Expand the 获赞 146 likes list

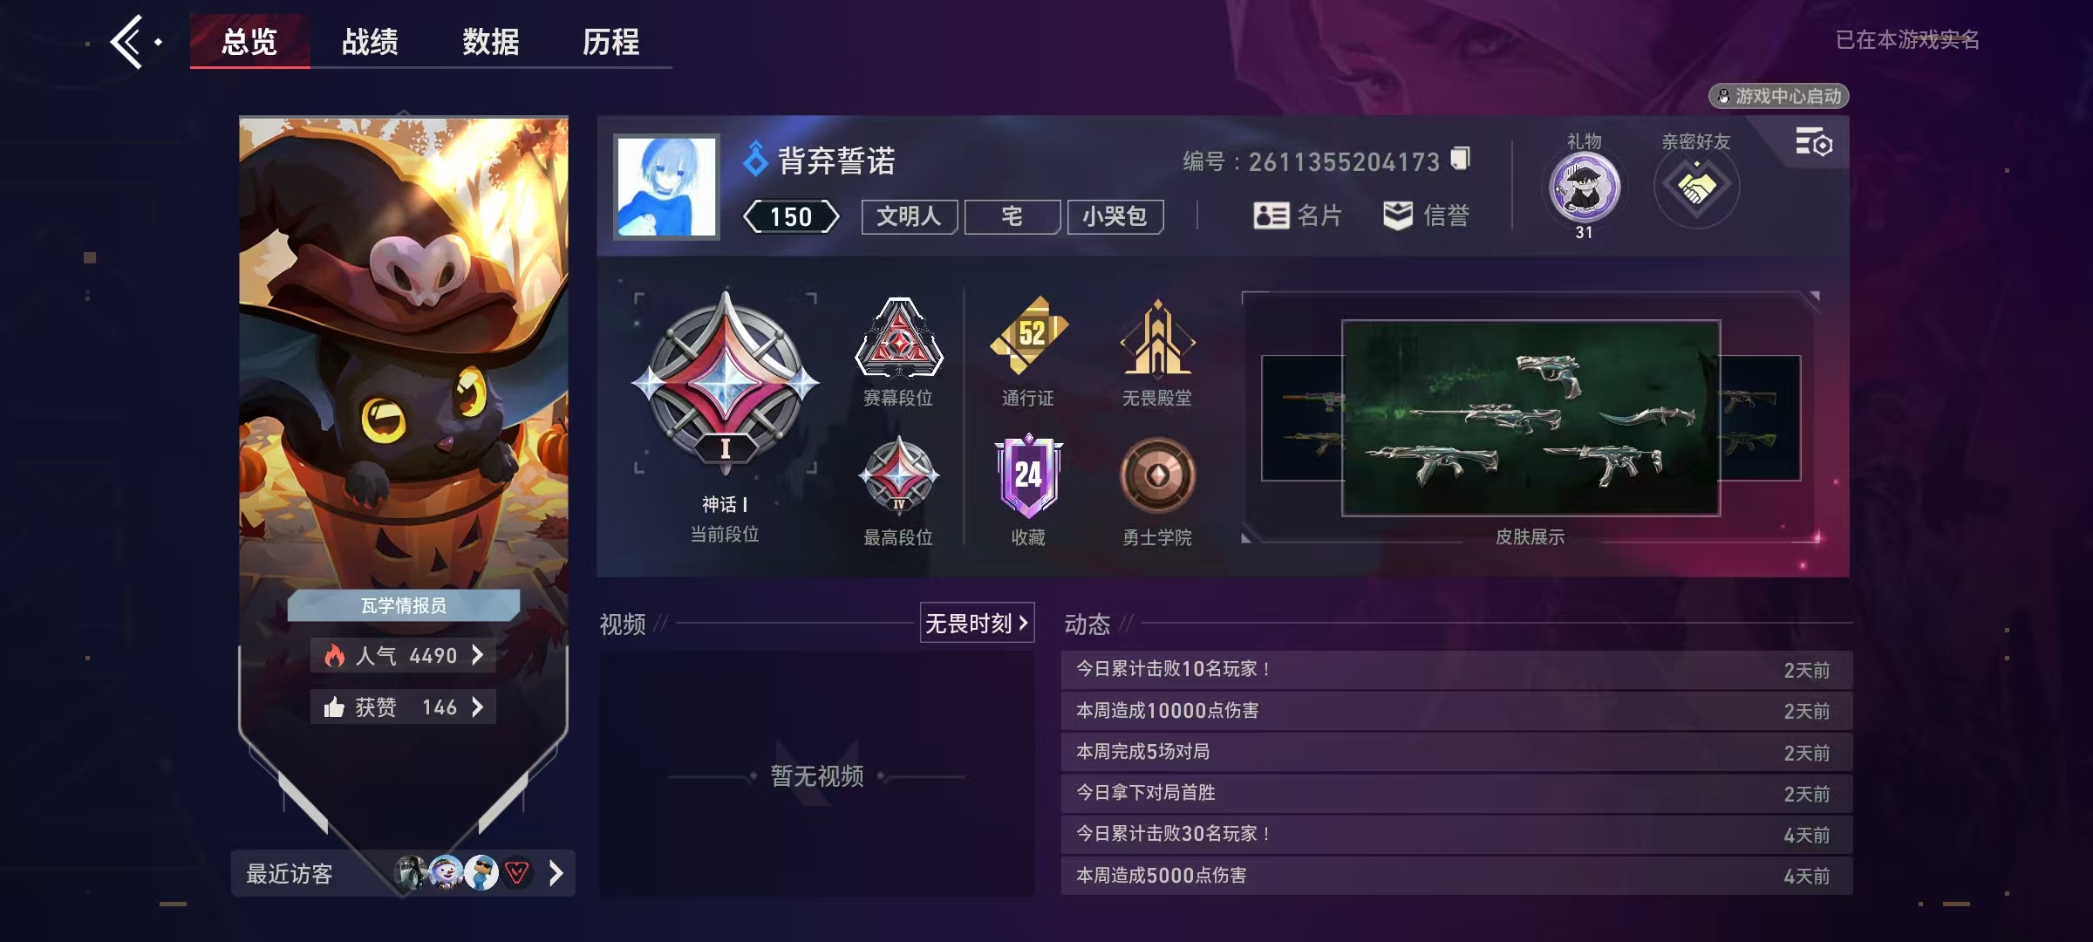click(x=403, y=706)
